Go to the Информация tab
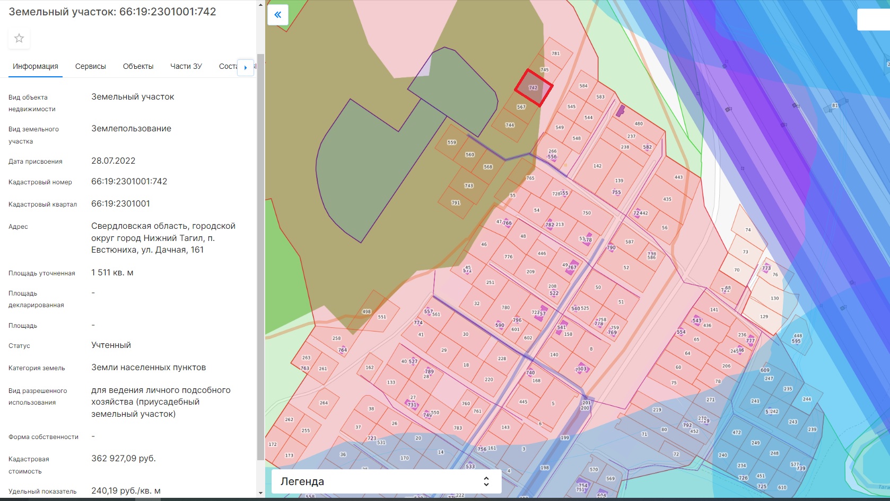 [x=36, y=66]
